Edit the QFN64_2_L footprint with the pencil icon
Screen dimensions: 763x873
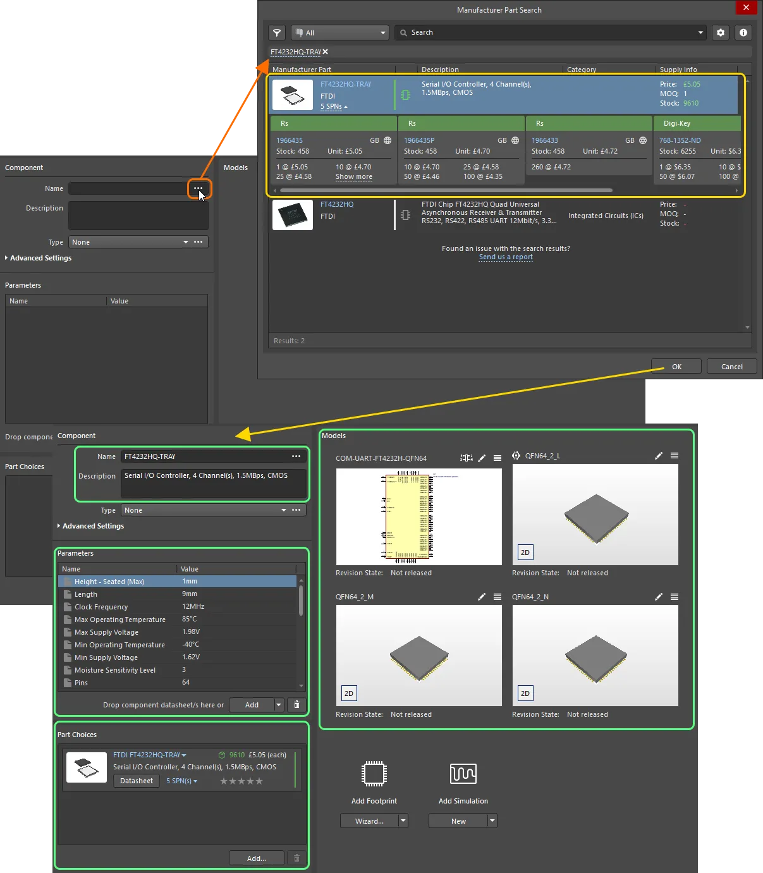point(658,455)
